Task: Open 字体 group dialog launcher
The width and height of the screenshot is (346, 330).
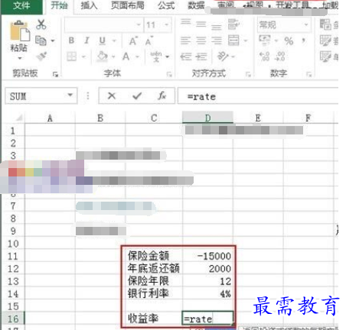Action: click(169, 74)
